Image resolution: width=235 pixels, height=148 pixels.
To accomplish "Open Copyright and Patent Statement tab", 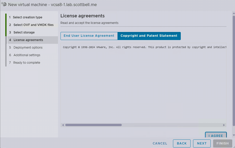I will [149, 36].
